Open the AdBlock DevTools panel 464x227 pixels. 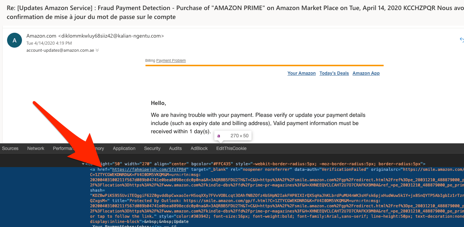click(x=199, y=148)
